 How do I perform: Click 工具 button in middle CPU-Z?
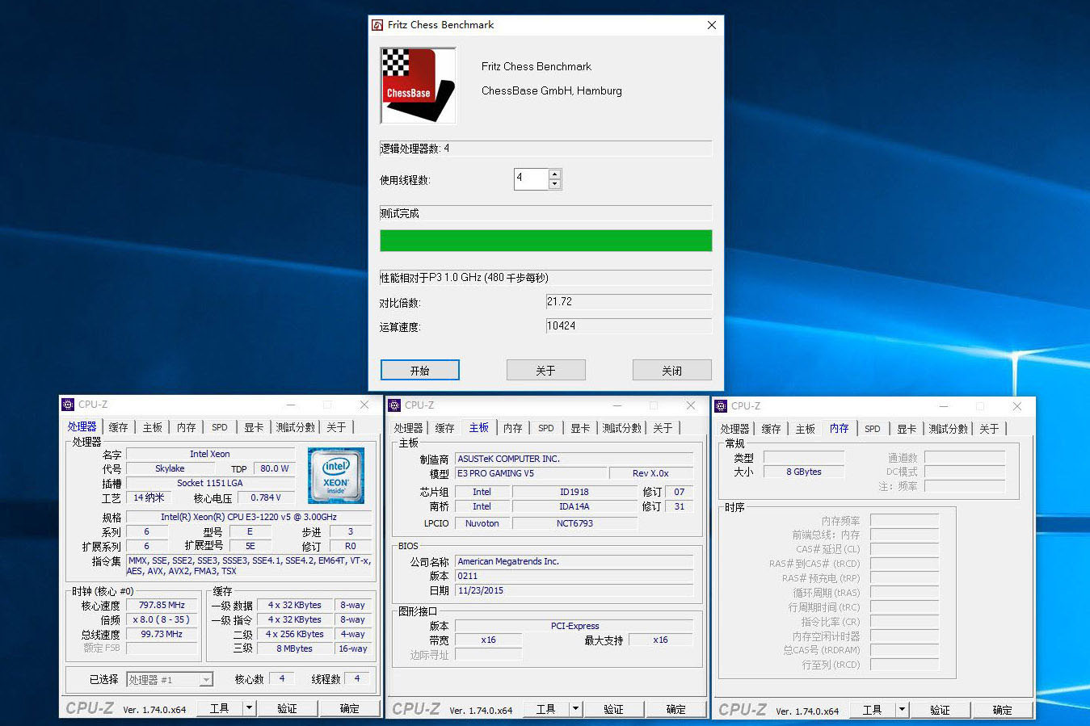click(546, 709)
